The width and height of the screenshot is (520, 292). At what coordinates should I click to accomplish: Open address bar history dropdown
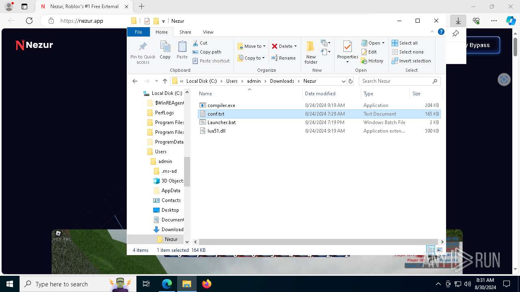[343, 81]
